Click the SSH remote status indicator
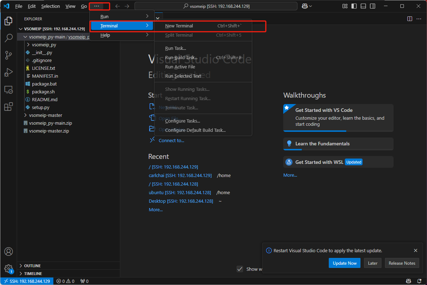 tap(27, 281)
